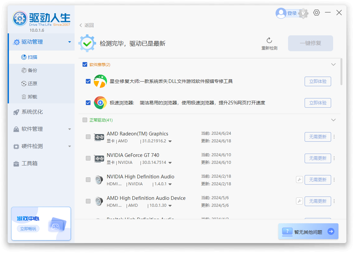This screenshot has width=354, height=253.
Task: Click 立即体验 for 极速浏览器
Action: [318, 103]
